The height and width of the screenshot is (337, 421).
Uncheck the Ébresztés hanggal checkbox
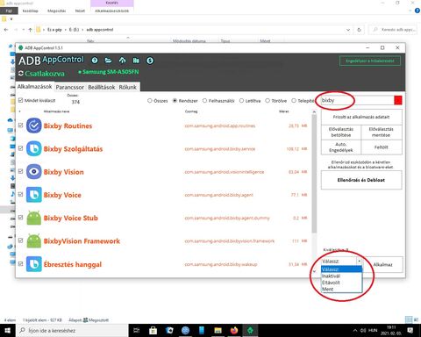[x=20, y=263]
